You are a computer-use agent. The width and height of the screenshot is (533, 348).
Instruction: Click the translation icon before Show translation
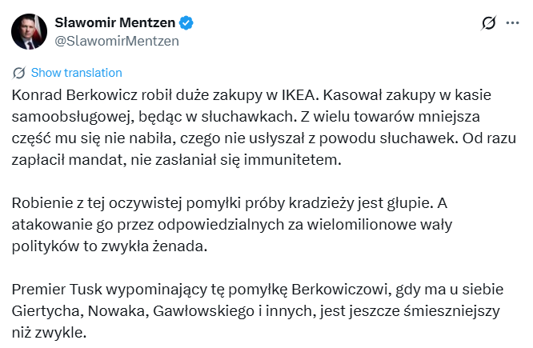(x=18, y=73)
